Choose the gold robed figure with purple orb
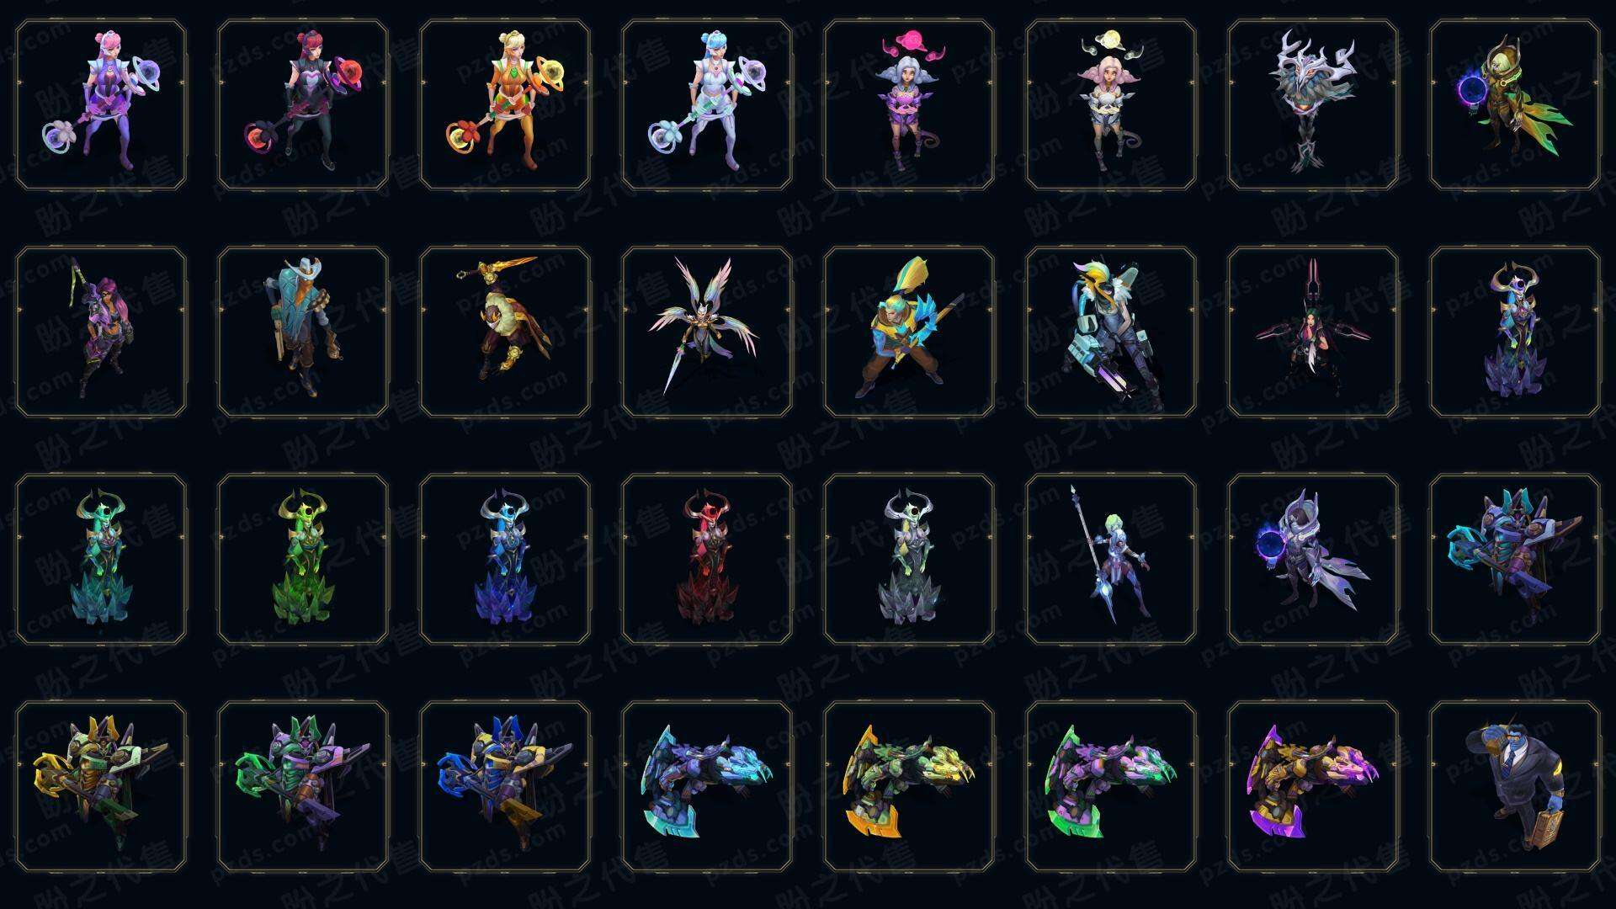1616x909 pixels. [x=1515, y=104]
